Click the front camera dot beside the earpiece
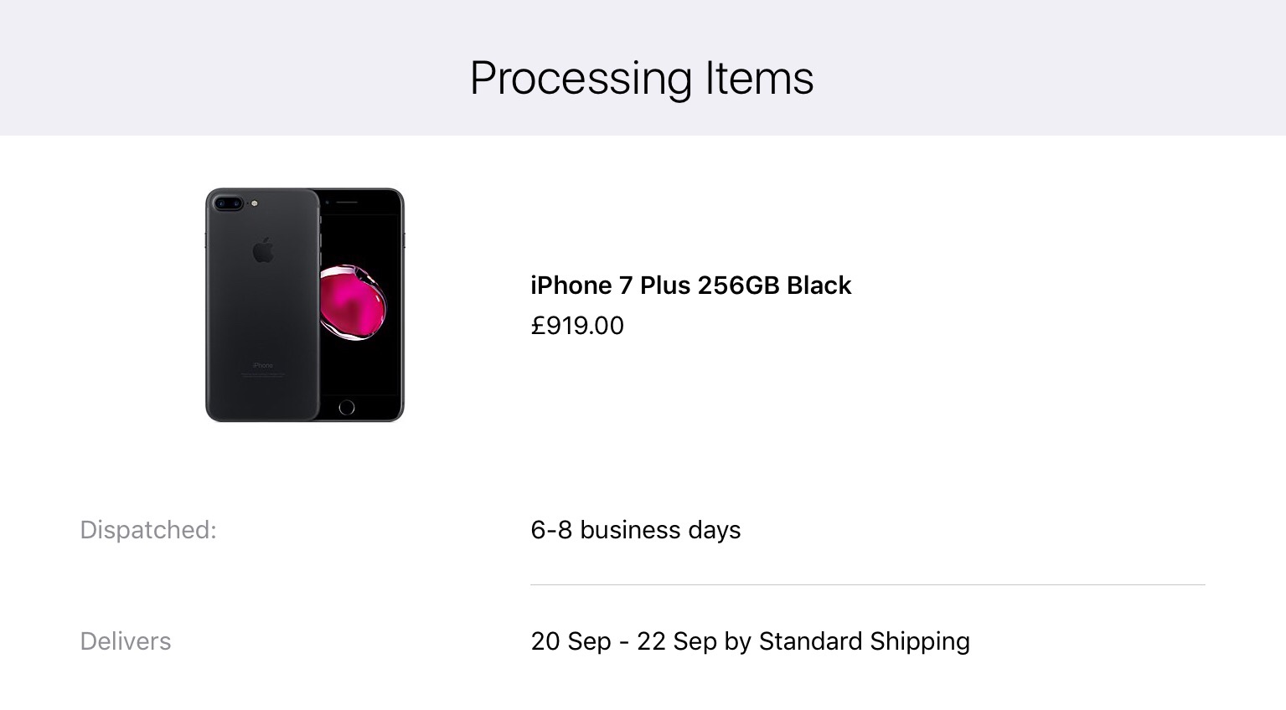 328,203
